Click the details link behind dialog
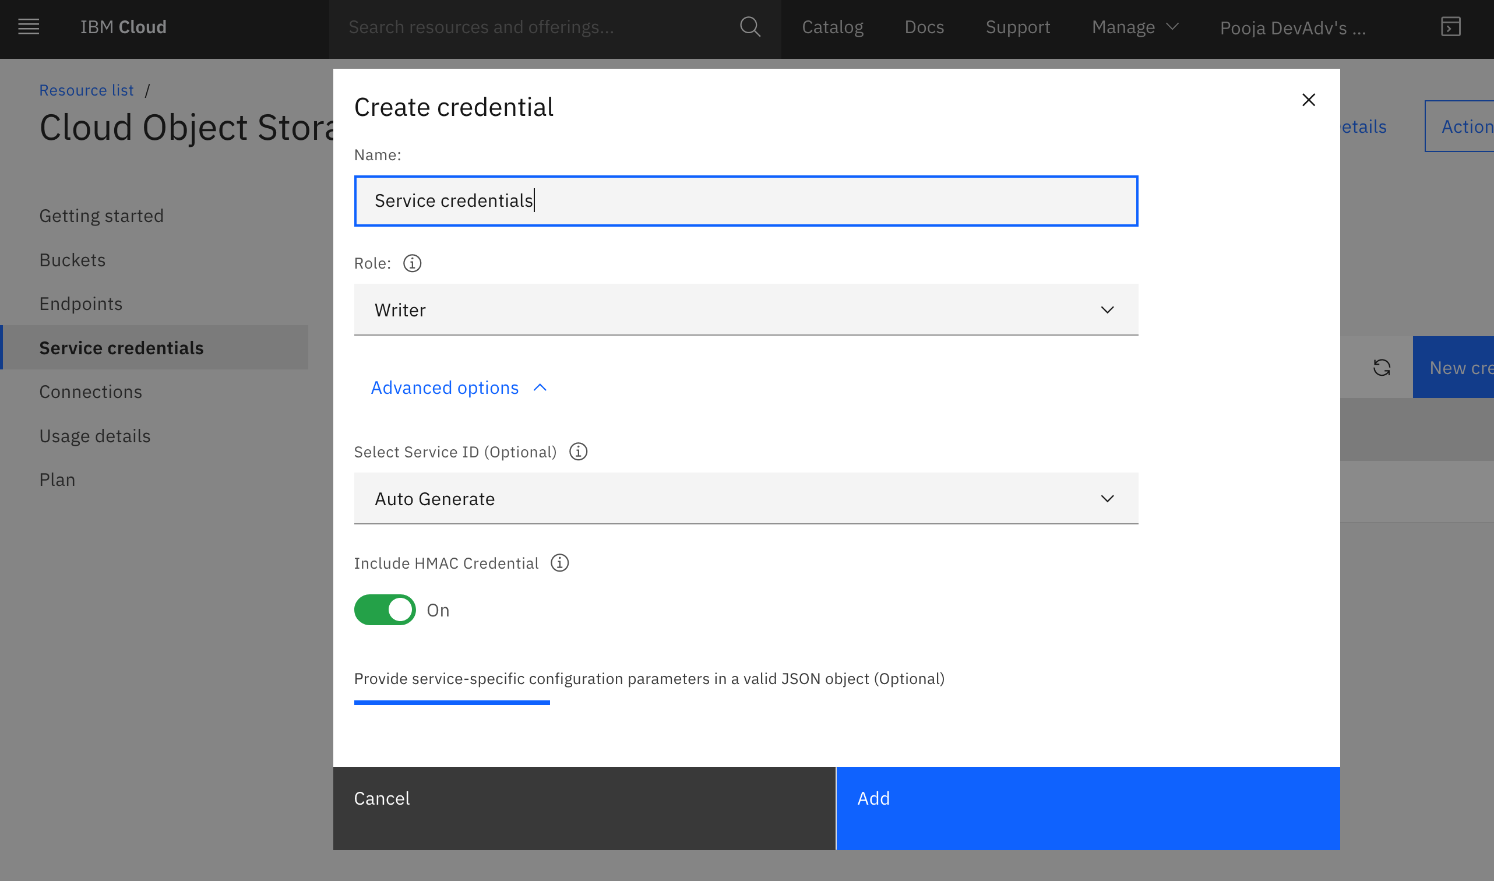1494x881 pixels. [1363, 126]
